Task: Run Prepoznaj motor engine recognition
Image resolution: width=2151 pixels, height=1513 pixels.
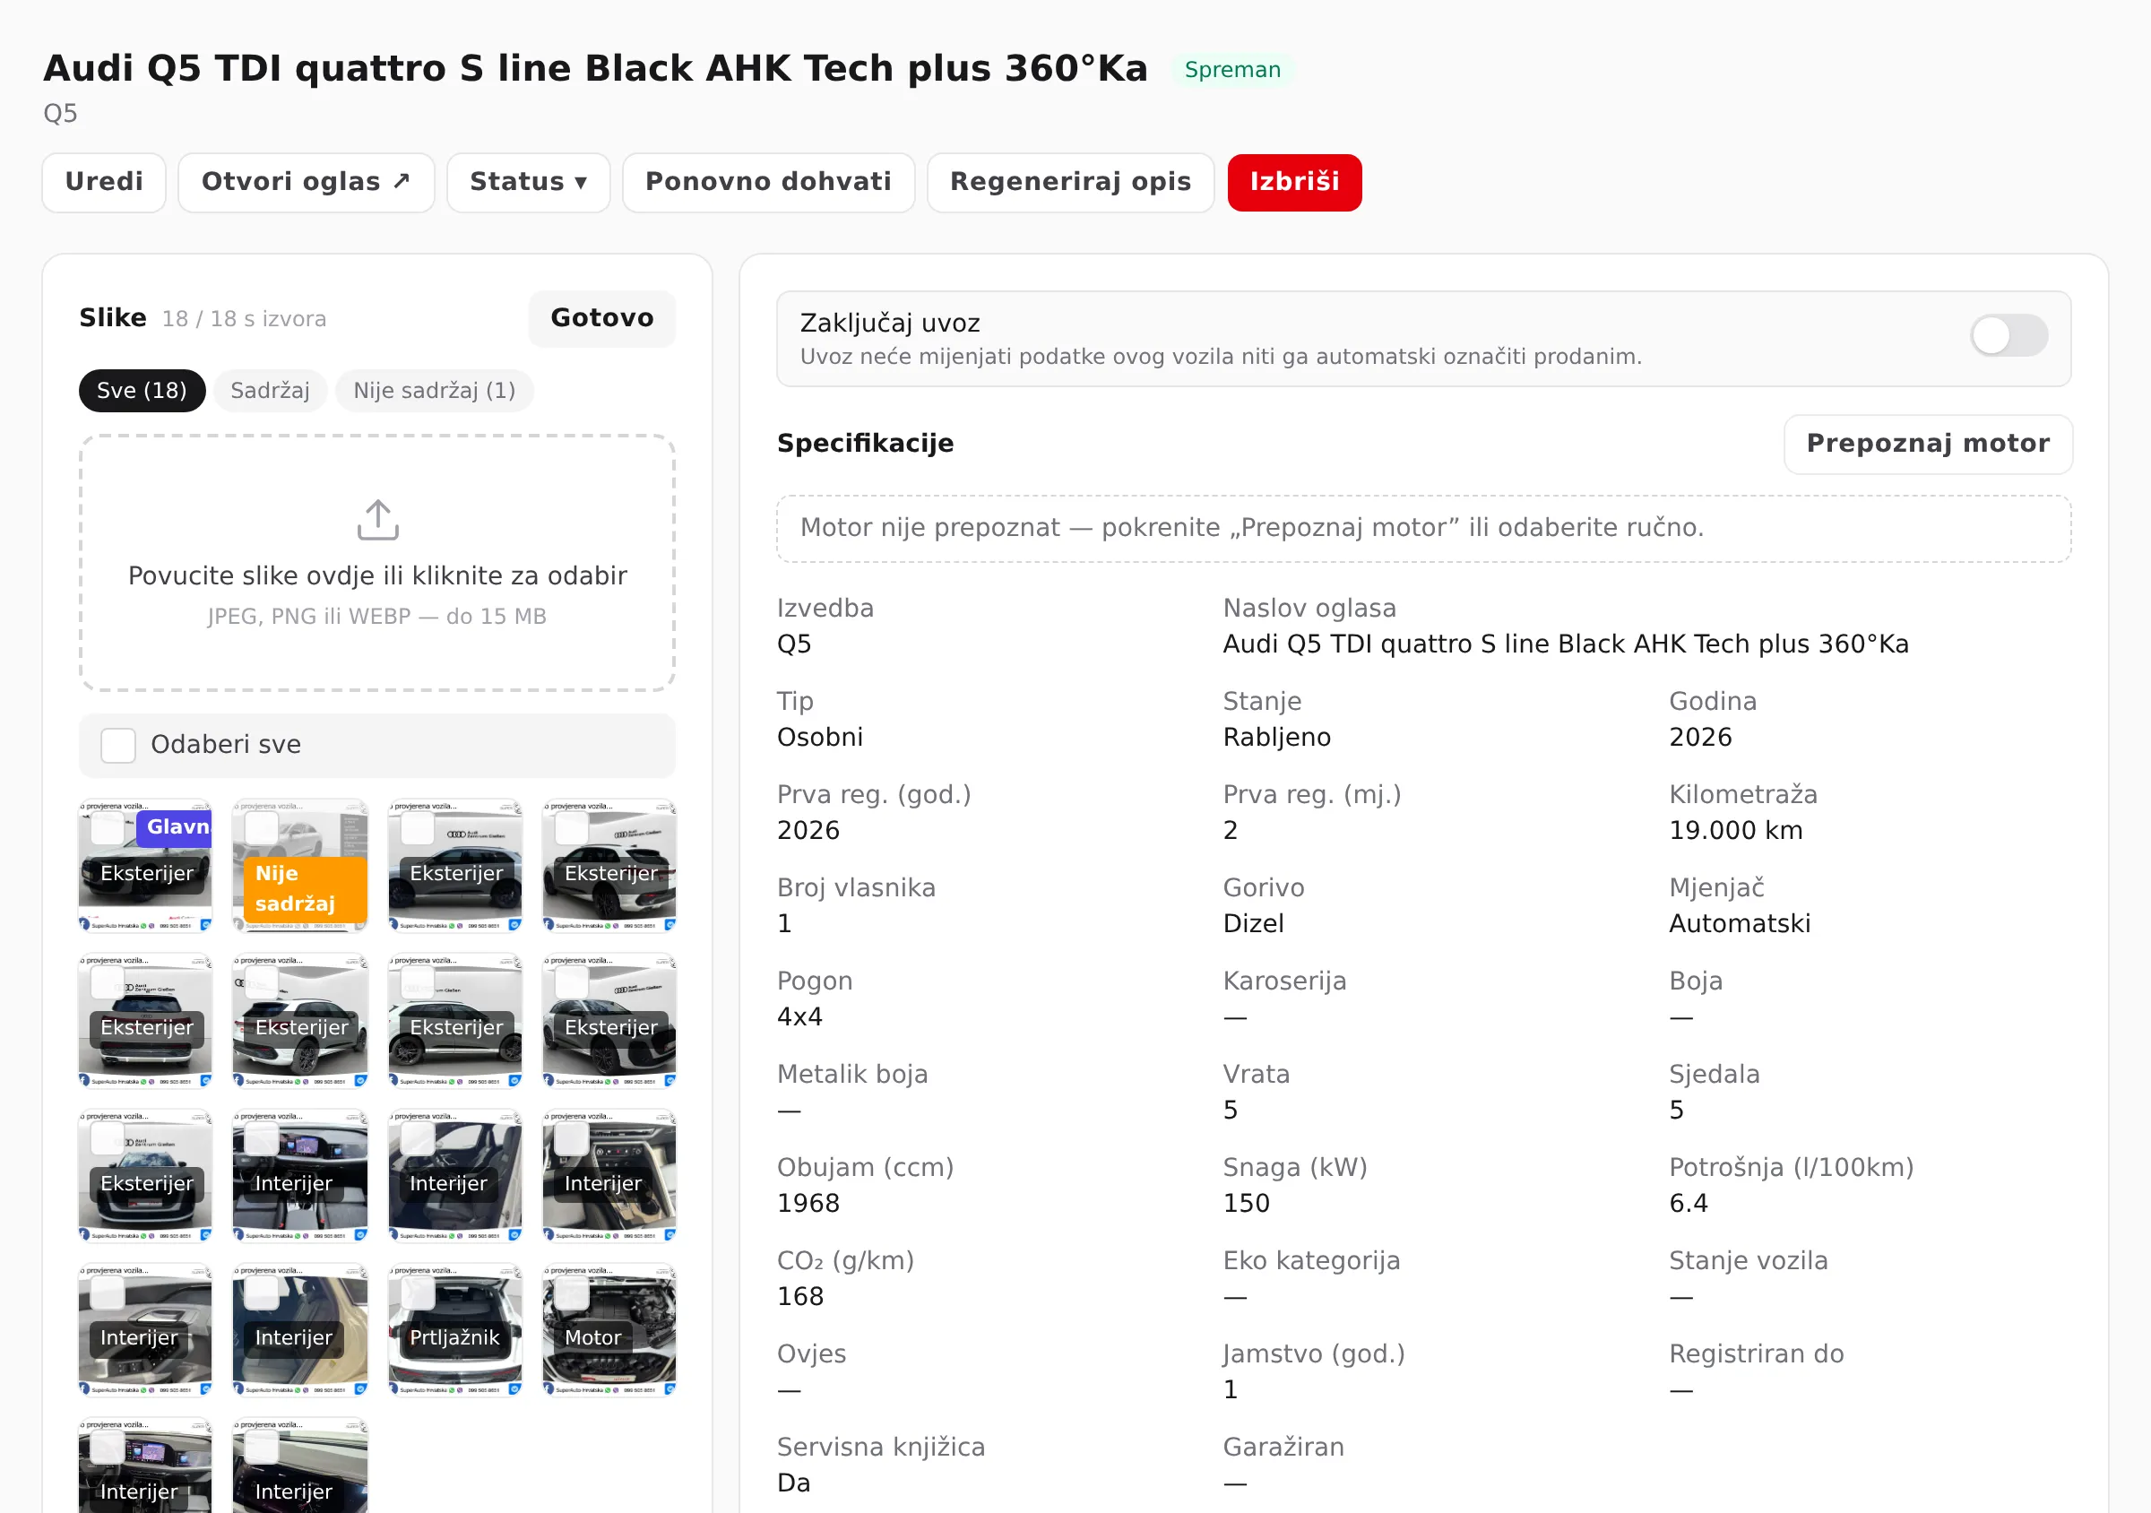Action: 1928,444
